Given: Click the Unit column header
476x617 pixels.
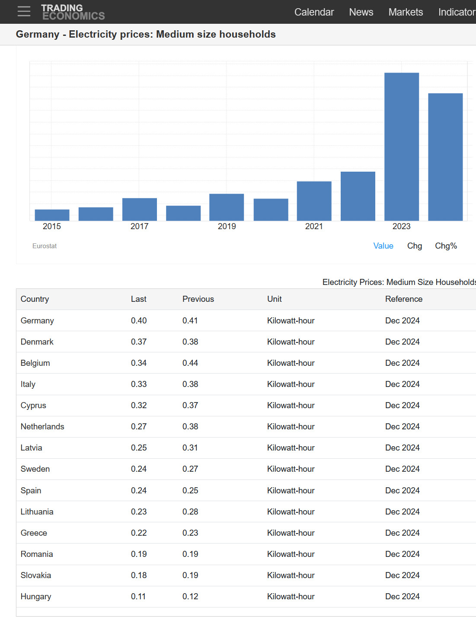Looking at the screenshot, I should click(x=275, y=299).
